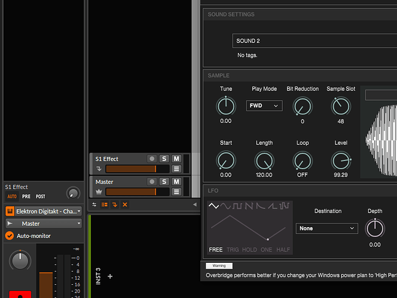
Task: Click the Loop knob
Action: coord(303,161)
